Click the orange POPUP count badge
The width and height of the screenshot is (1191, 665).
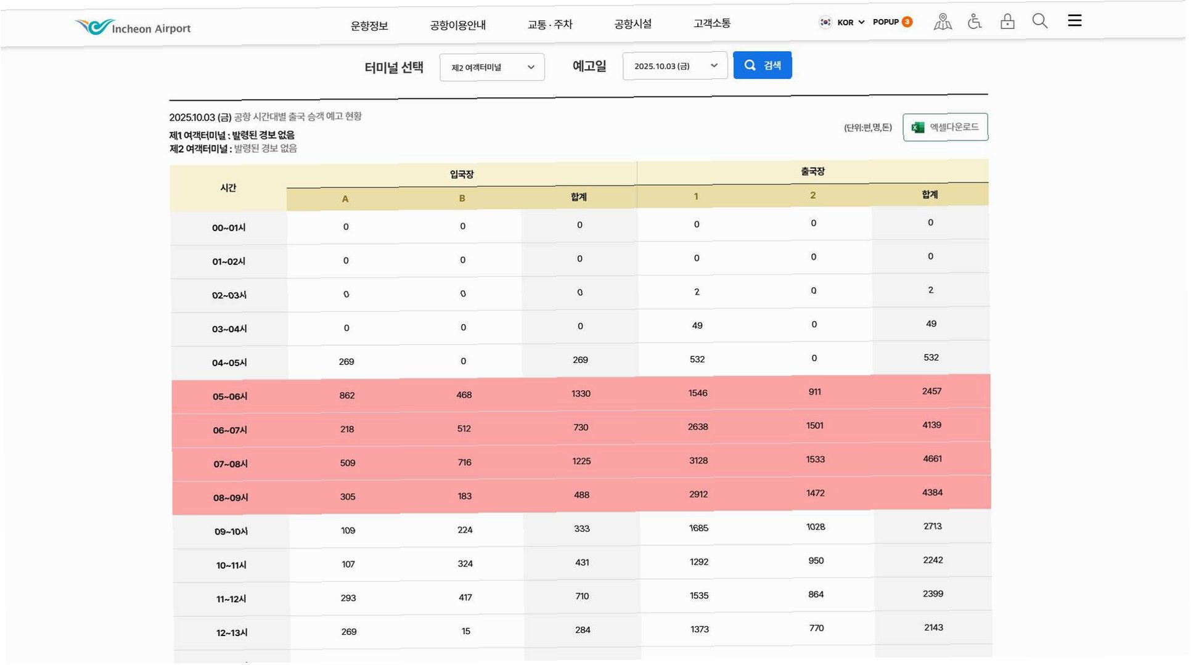pyautogui.click(x=907, y=22)
